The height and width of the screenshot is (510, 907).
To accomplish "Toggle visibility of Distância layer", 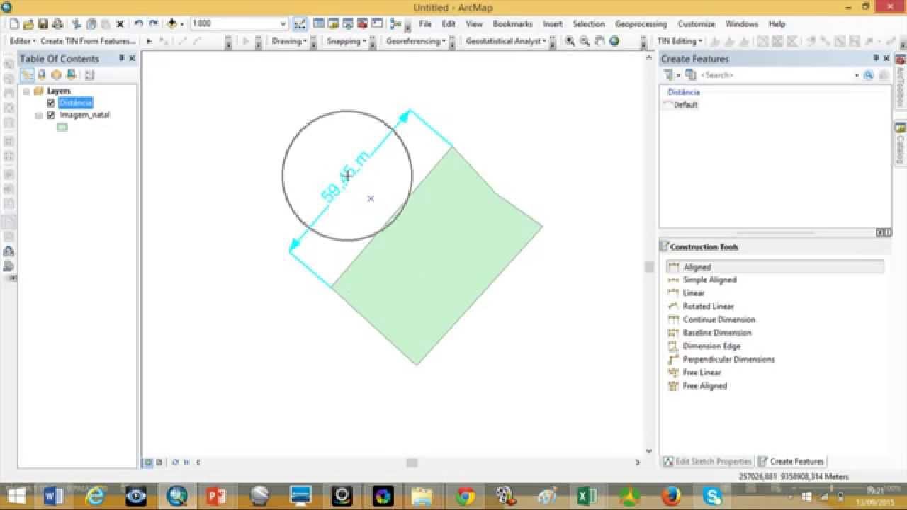I will (x=50, y=103).
